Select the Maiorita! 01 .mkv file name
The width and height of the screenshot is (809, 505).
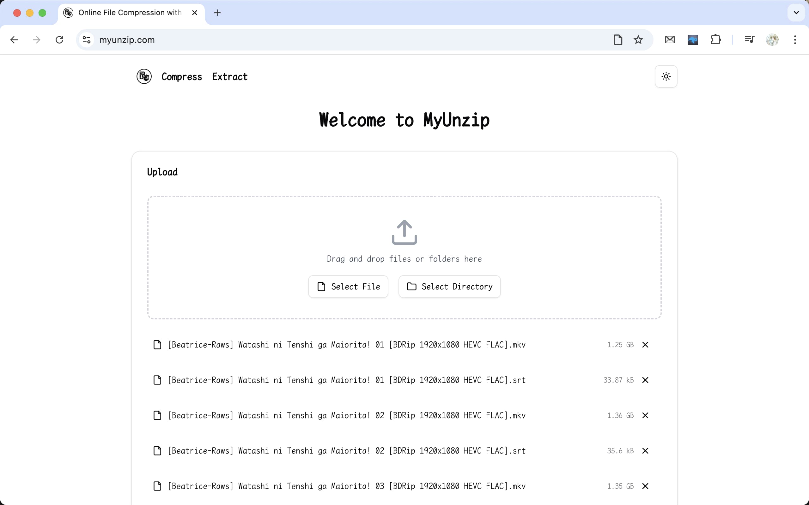coord(347,345)
